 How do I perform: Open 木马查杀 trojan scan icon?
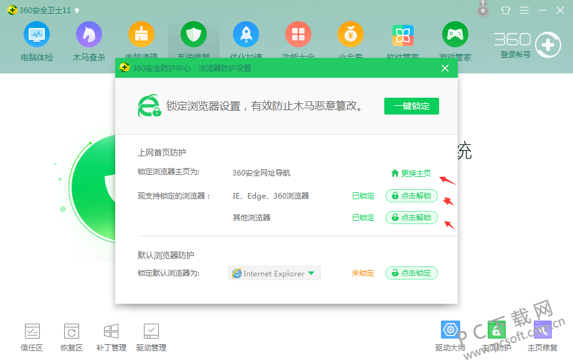[89, 35]
